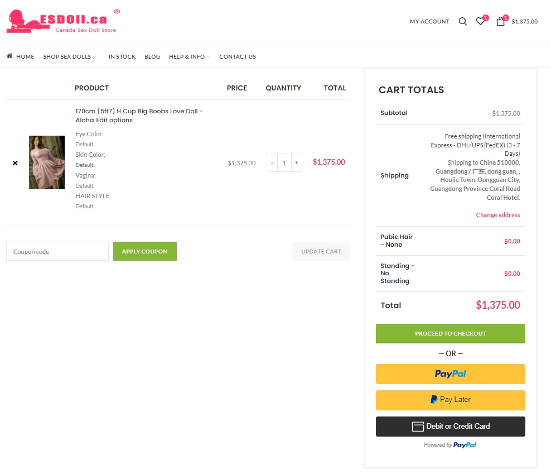Click the search magnifier icon
The height and width of the screenshot is (474, 551).
[462, 22]
